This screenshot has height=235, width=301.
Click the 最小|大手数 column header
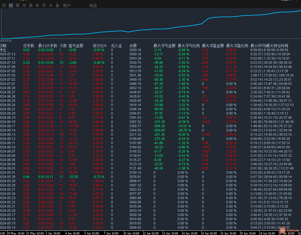pyautogui.click(x=48, y=46)
